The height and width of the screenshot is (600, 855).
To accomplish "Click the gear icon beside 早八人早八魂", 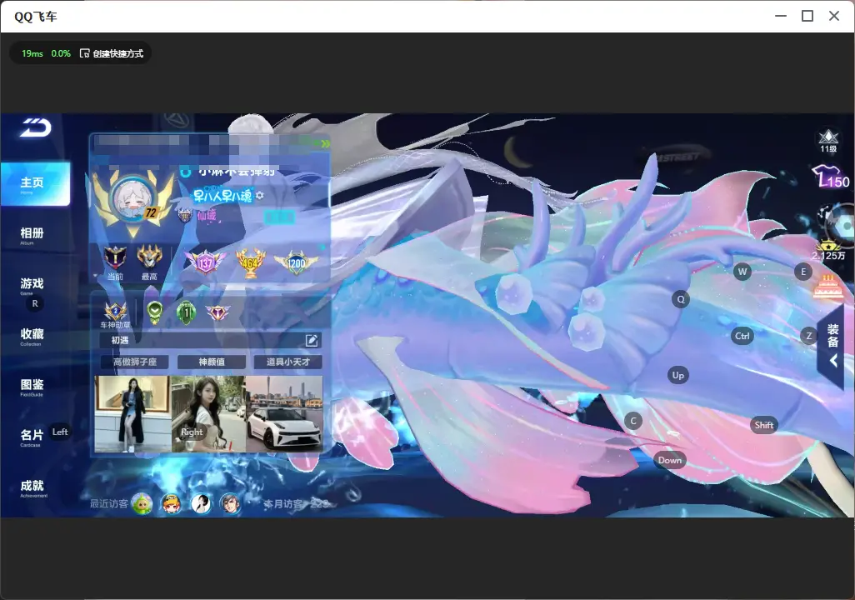I will click(x=259, y=195).
